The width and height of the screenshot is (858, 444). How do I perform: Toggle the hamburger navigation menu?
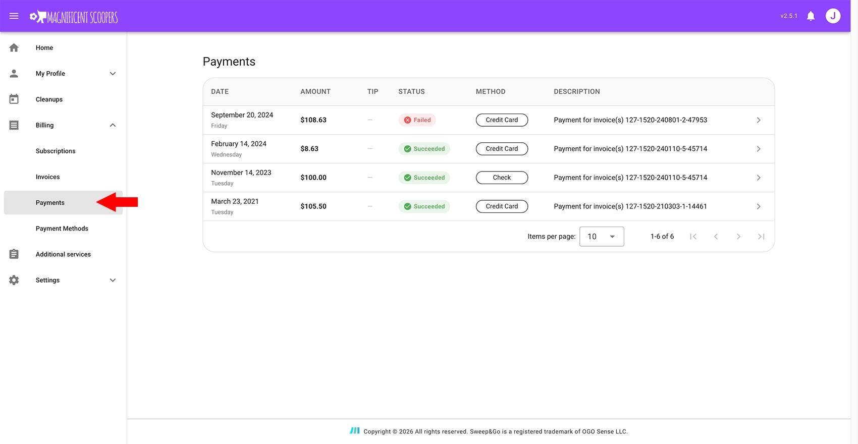[x=14, y=16]
